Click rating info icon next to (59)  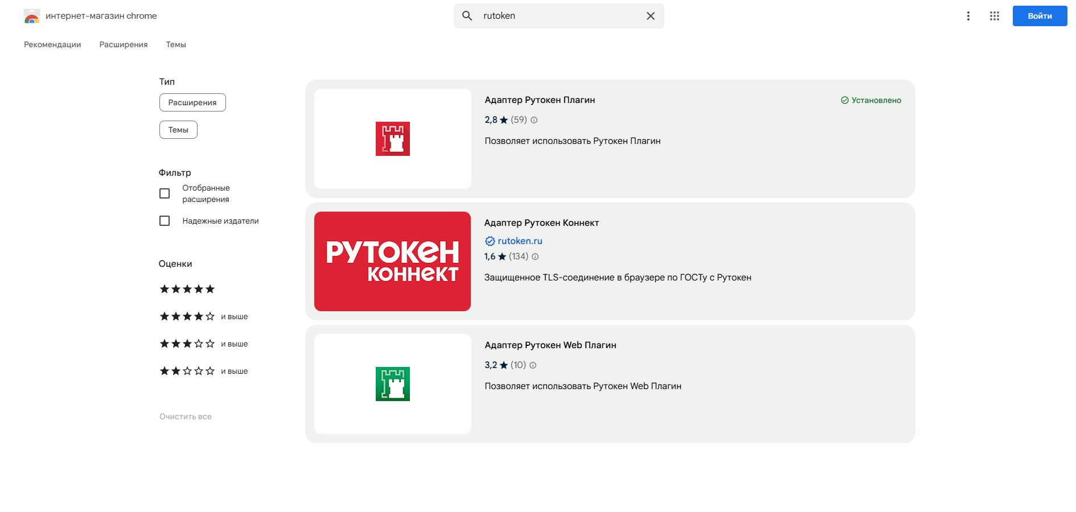point(534,120)
